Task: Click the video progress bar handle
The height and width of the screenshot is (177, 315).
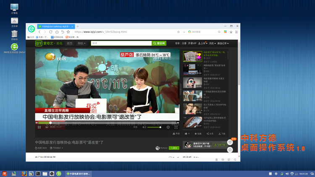Action: (50, 123)
